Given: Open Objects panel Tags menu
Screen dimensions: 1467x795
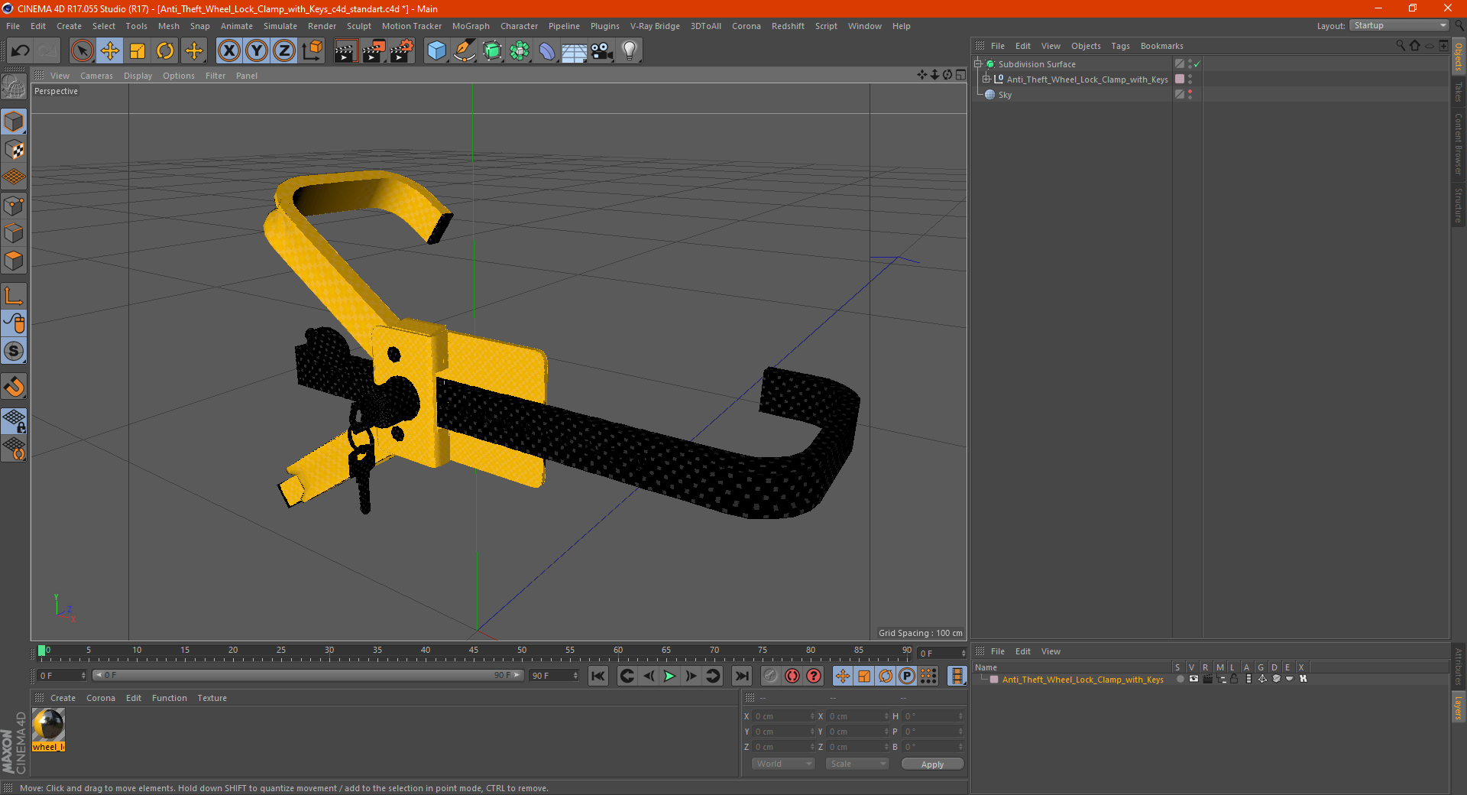Looking at the screenshot, I should pos(1120,46).
